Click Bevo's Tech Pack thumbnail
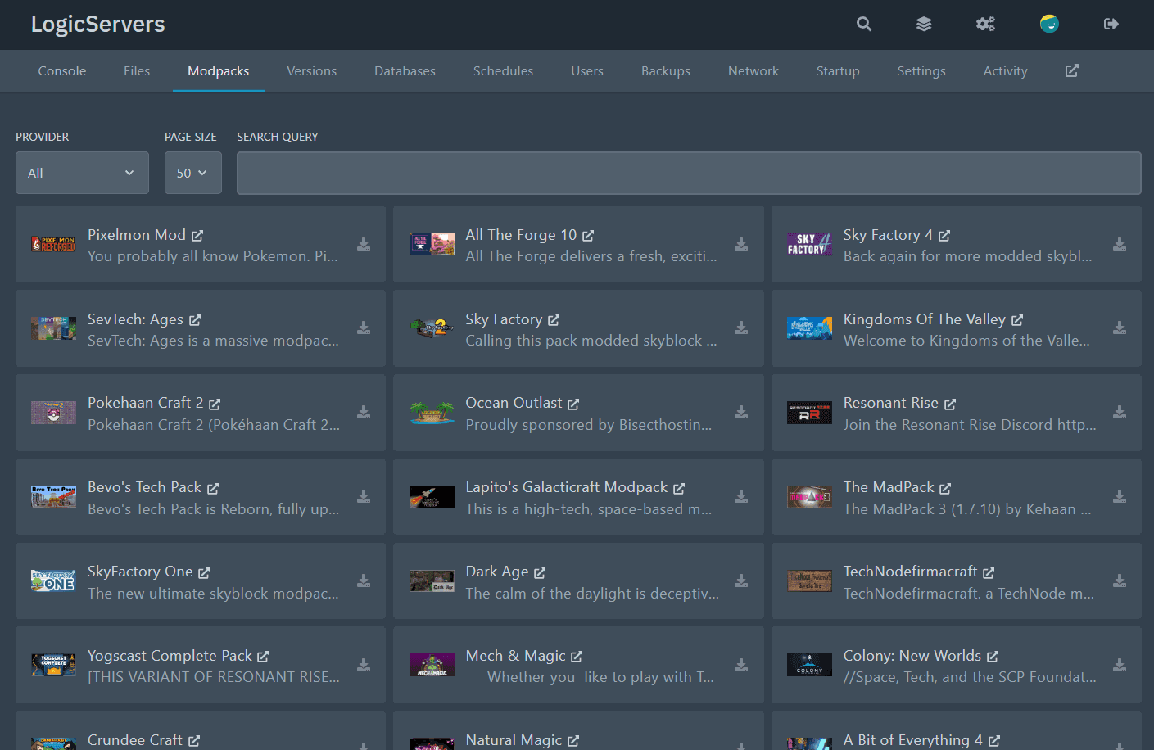Viewport: 1154px width, 750px height. pos(53,496)
